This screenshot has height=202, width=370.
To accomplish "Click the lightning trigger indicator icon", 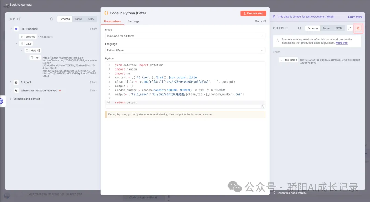I will click(60, 90).
